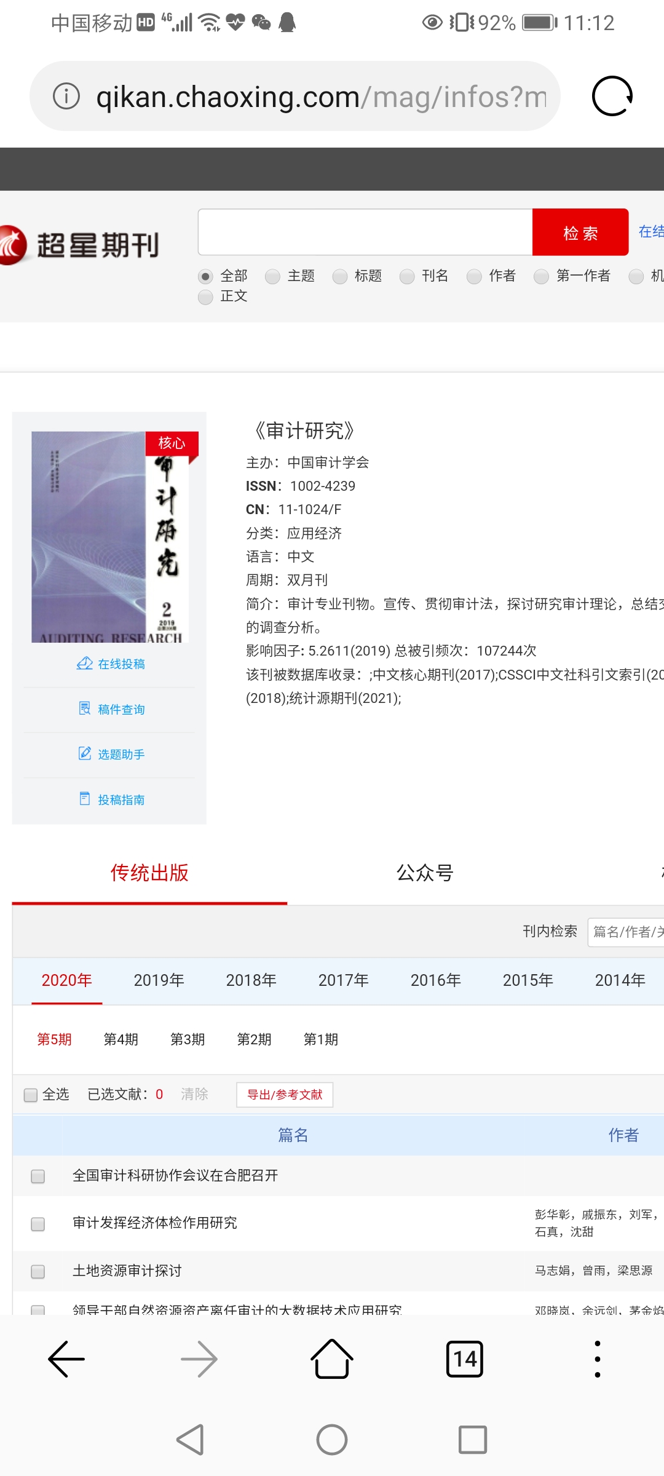Focus the main journal search input field
Screen dimensions: 664x1476
(x=365, y=232)
